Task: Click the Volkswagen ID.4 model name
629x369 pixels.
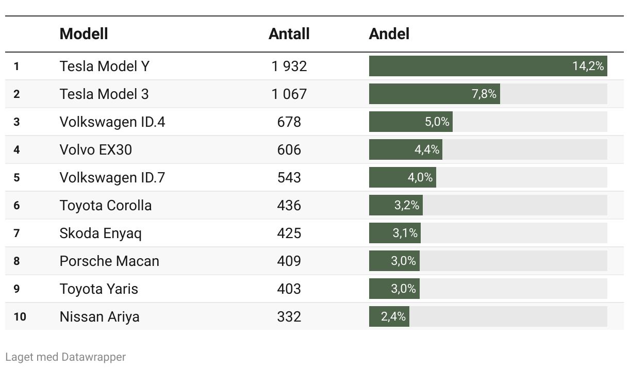Action: pyautogui.click(x=112, y=122)
